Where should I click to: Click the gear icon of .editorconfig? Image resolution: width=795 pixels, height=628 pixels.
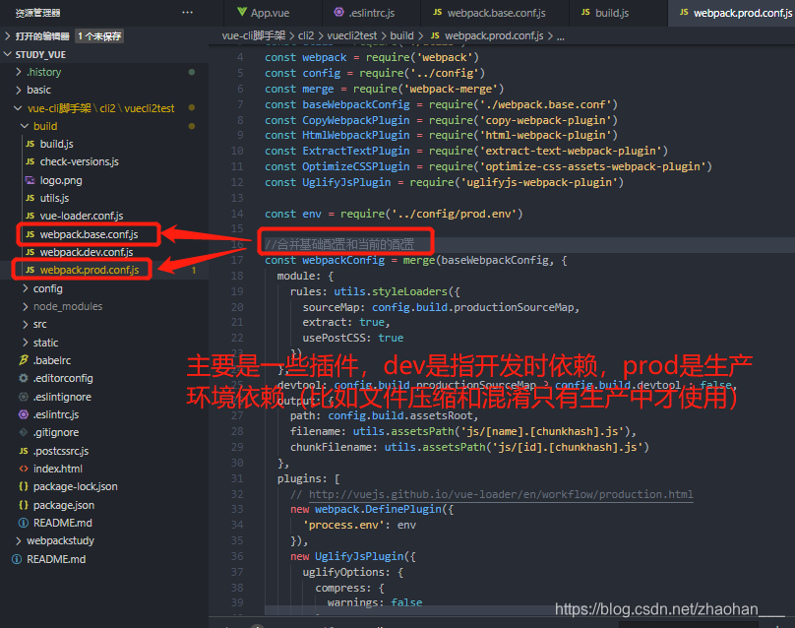[24, 378]
